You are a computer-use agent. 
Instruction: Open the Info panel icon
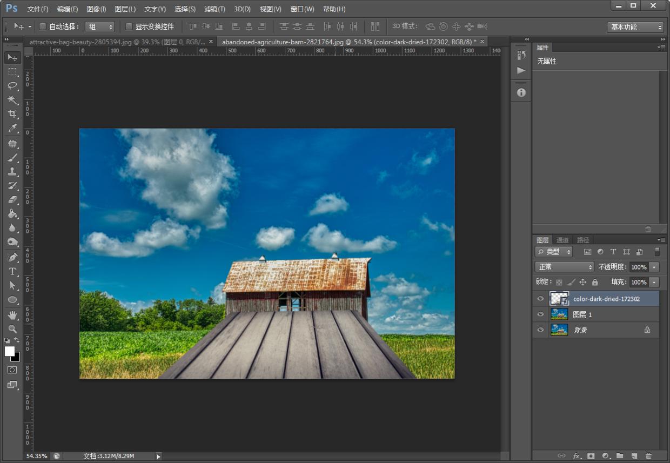pos(521,92)
